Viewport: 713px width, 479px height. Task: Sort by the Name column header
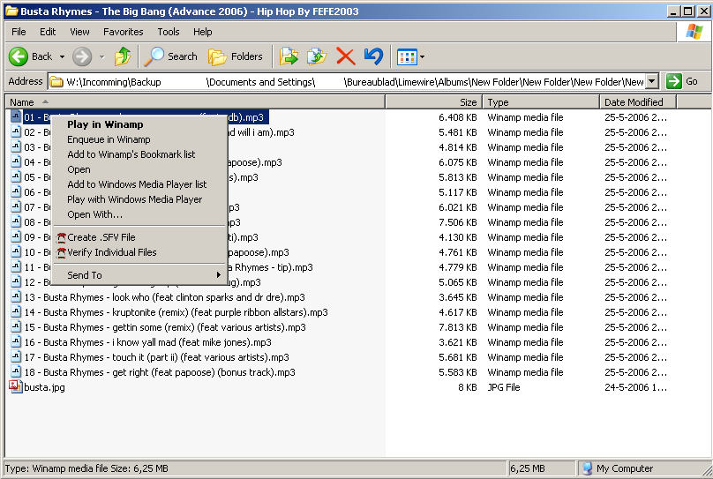pos(195,102)
